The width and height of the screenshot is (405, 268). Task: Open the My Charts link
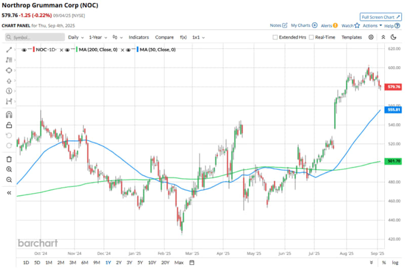tap(304, 25)
